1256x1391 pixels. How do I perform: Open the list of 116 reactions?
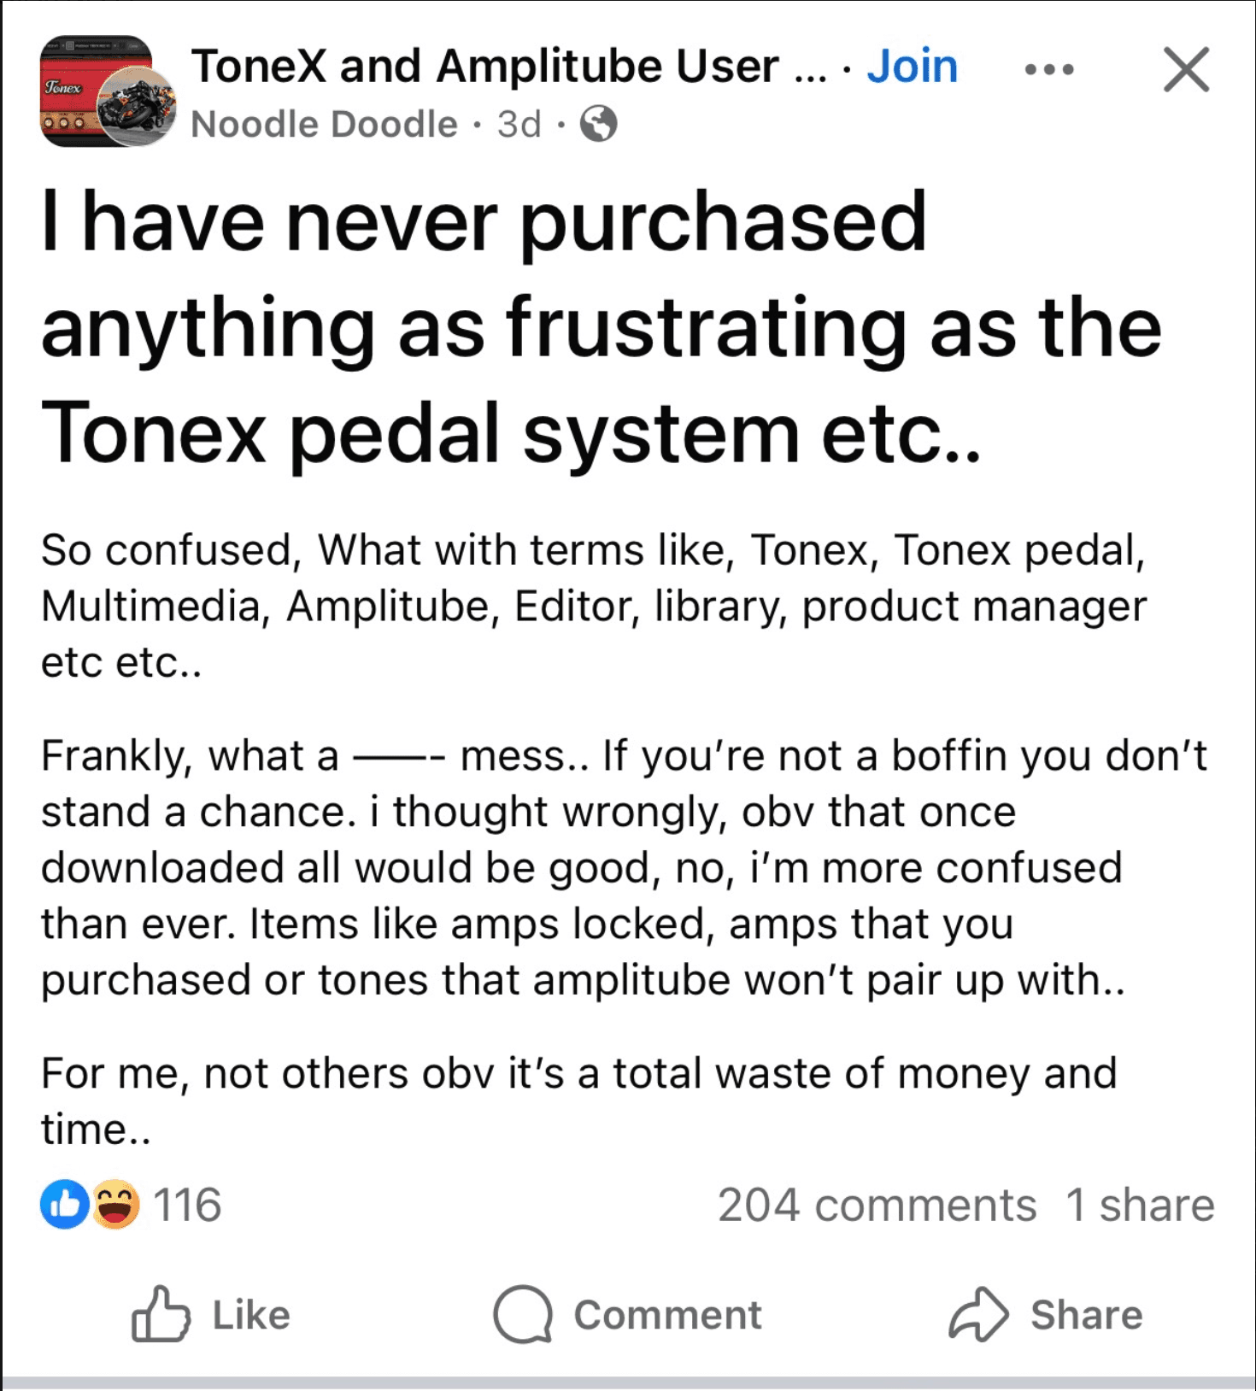[187, 1204]
